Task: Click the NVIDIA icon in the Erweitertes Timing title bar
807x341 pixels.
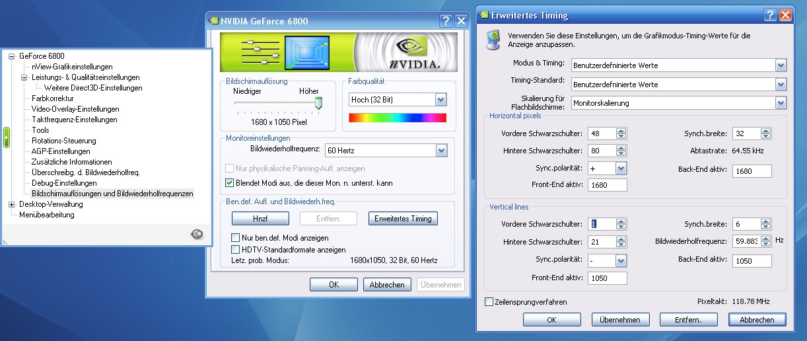Action: 483,15
